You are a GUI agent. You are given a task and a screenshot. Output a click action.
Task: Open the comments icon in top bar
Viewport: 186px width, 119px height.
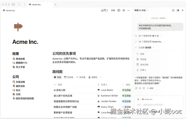[x=119, y=10]
